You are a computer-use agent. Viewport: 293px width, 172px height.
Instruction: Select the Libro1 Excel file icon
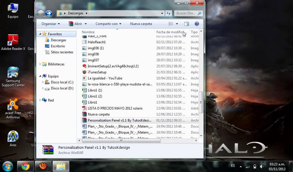tap(84, 102)
